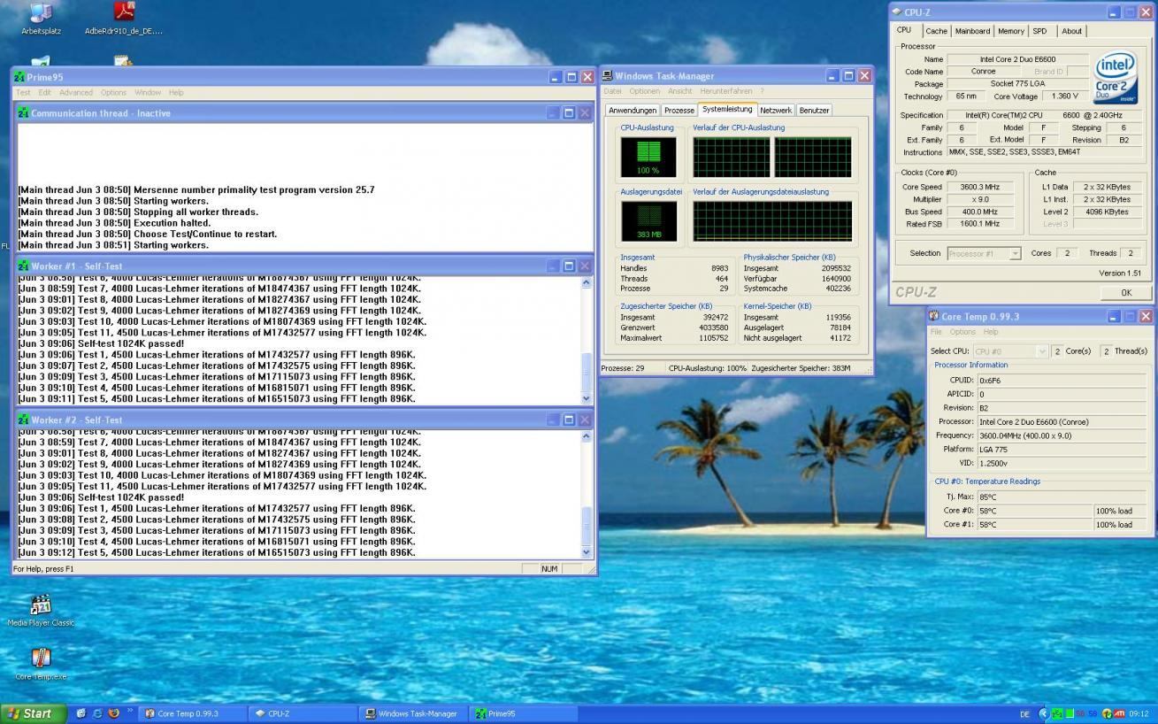Activate Core Temp 0.99.3 taskbar button

192,713
